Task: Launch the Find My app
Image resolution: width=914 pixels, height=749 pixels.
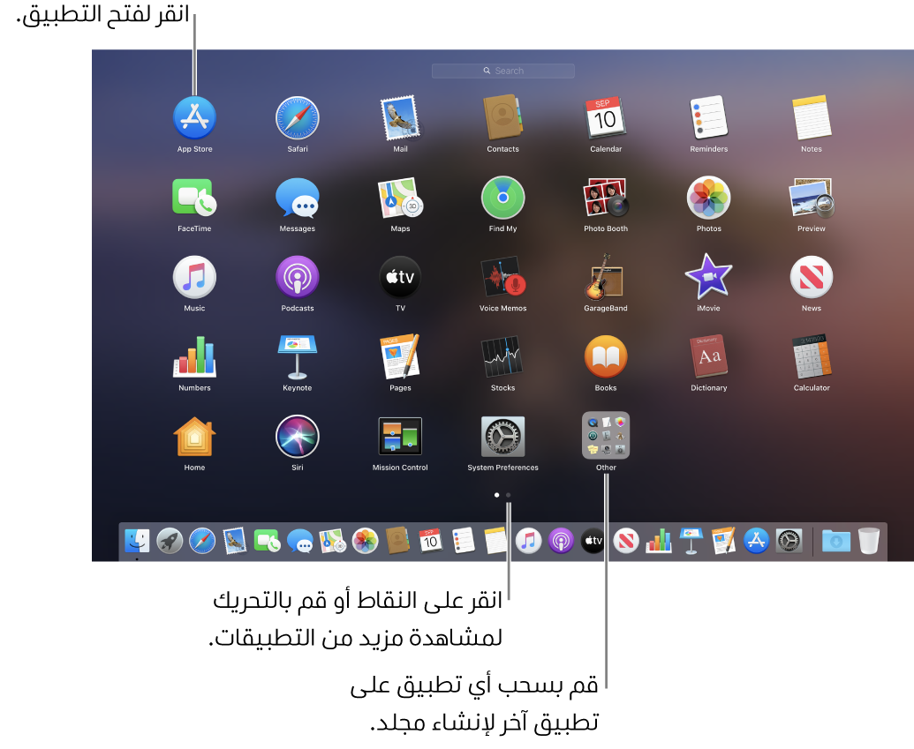Action: pyautogui.click(x=503, y=198)
